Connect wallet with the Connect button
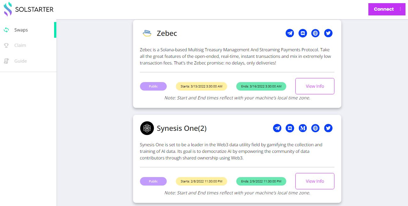This screenshot has width=408, height=206. tap(384, 9)
